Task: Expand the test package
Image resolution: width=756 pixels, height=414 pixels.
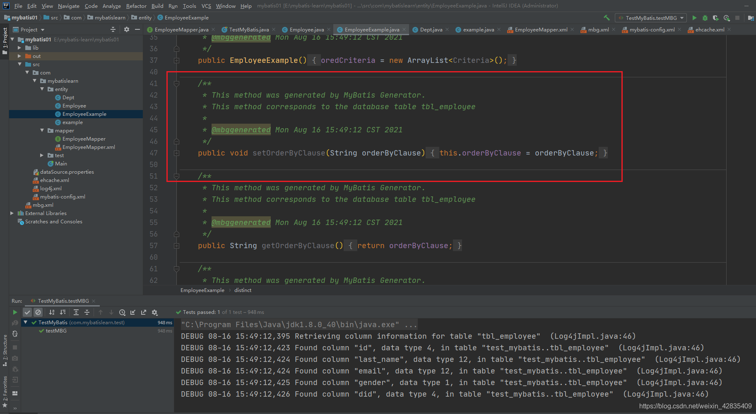Action: tap(42, 156)
